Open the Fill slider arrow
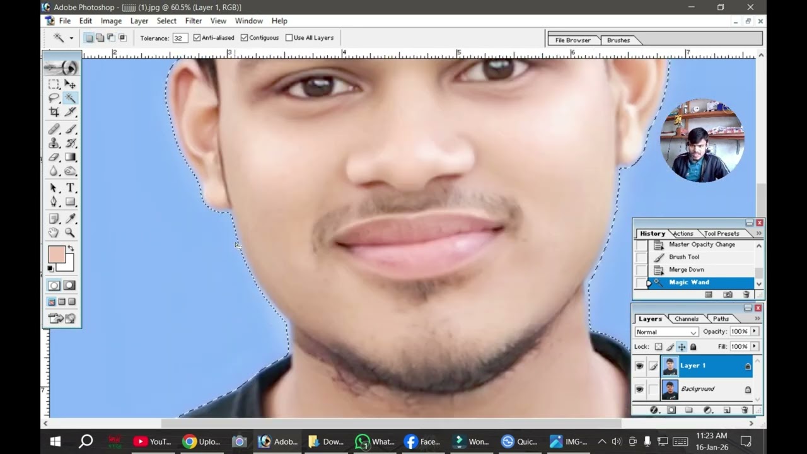Image resolution: width=807 pixels, height=454 pixels. pyautogui.click(x=754, y=346)
